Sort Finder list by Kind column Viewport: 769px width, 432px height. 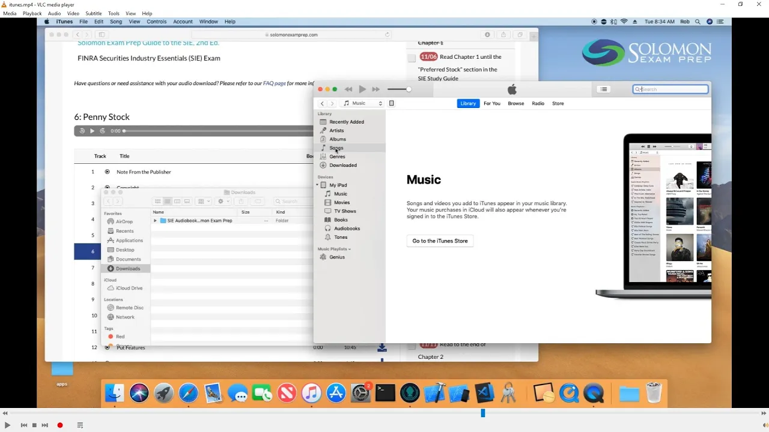coord(281,212)
